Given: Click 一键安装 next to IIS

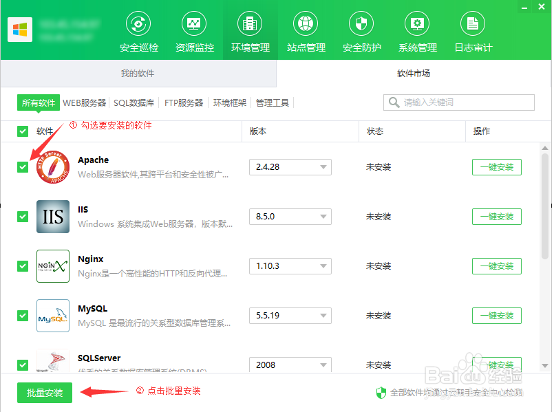Looking at the screenshot, I should 496,216.
